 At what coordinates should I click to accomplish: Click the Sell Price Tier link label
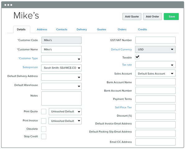tap(123, 107)
